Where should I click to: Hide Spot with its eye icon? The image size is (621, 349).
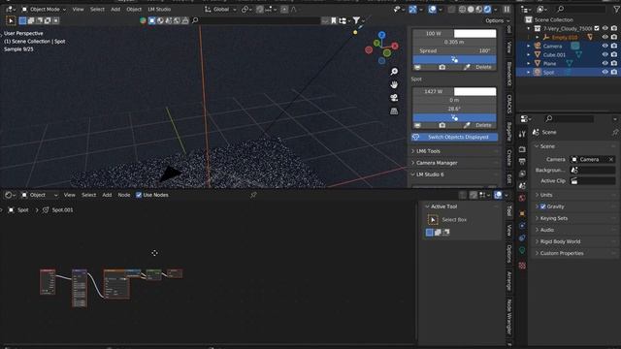coord(605,72)
